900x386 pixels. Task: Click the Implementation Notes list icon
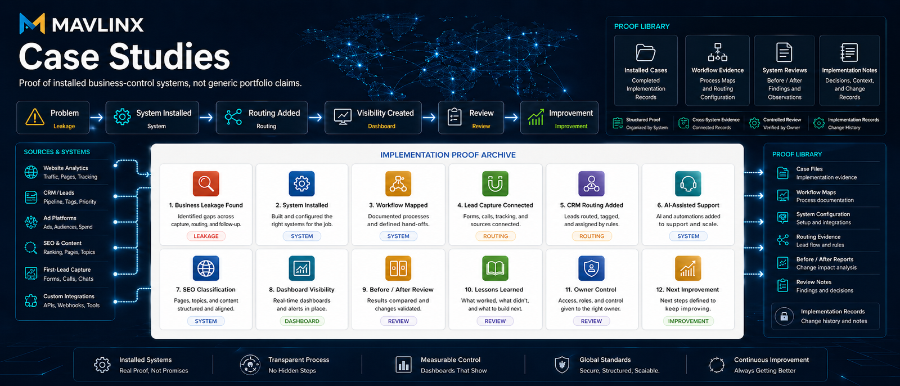point(849,52)
